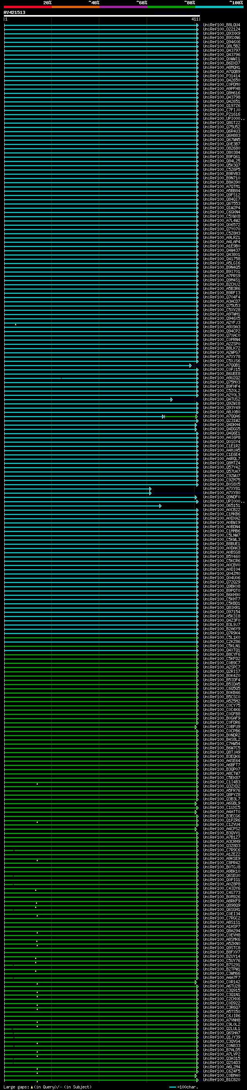
Task: Click the AV421513 query name
Action: pyautogui.click(x=14, y=13)
